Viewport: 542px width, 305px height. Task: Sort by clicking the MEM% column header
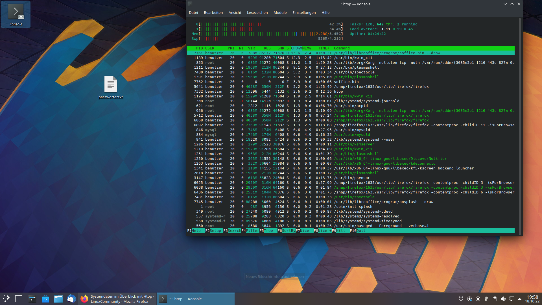(x=307, y=48)
